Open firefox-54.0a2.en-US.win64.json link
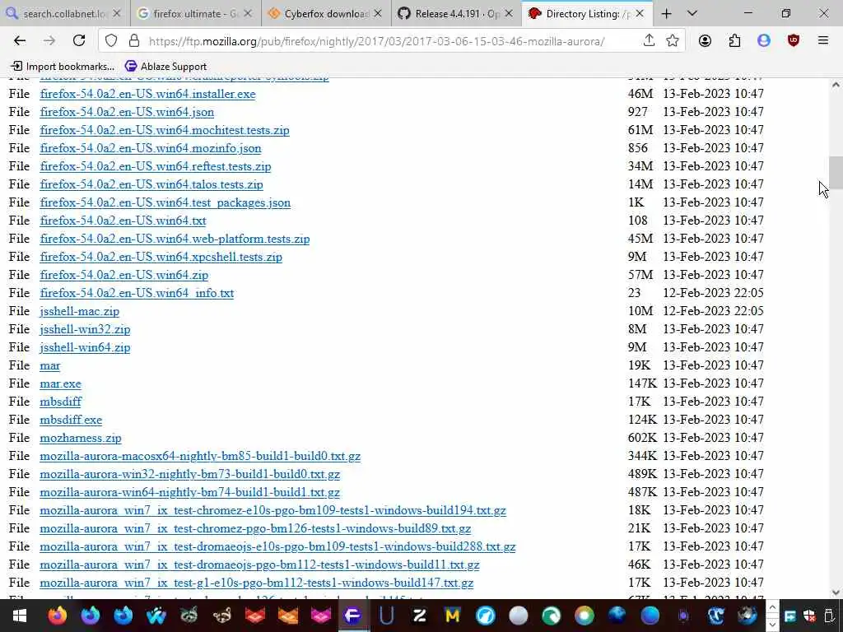This screenshot has width=843, height=632. click(x=127, y=112)
